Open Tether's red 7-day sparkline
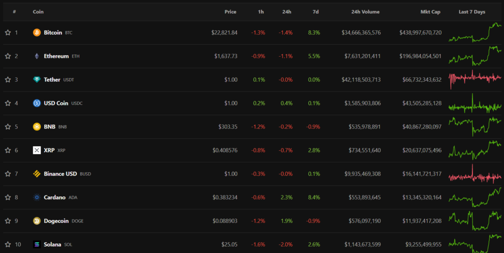 (x=475, y=79)
